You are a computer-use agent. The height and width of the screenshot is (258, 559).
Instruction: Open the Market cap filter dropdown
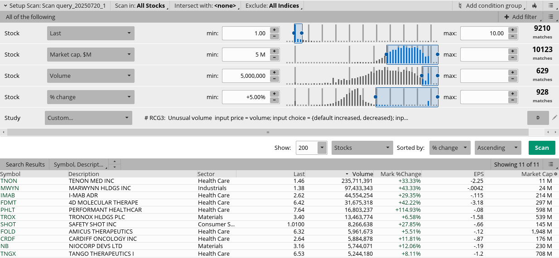click(x=91, y=54)
